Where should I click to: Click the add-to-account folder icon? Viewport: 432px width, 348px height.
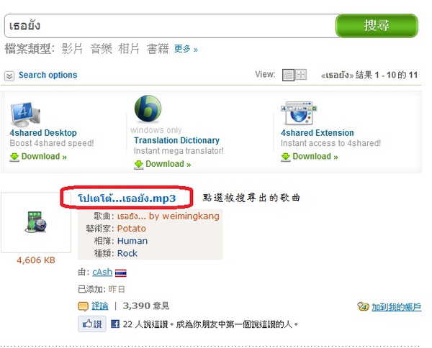(363, 306)
